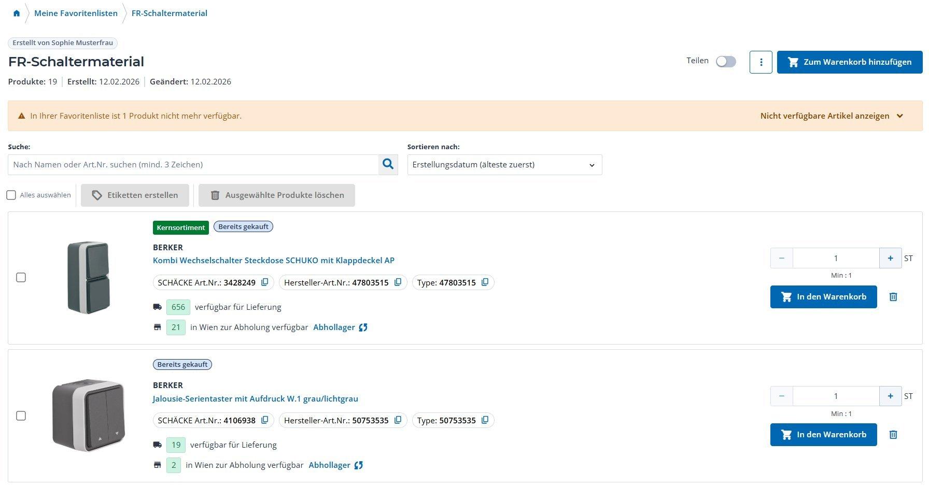Increase quantity of Kombi Wechselschalter
Viewport: 929px width, 486px height.
[890, 258]
